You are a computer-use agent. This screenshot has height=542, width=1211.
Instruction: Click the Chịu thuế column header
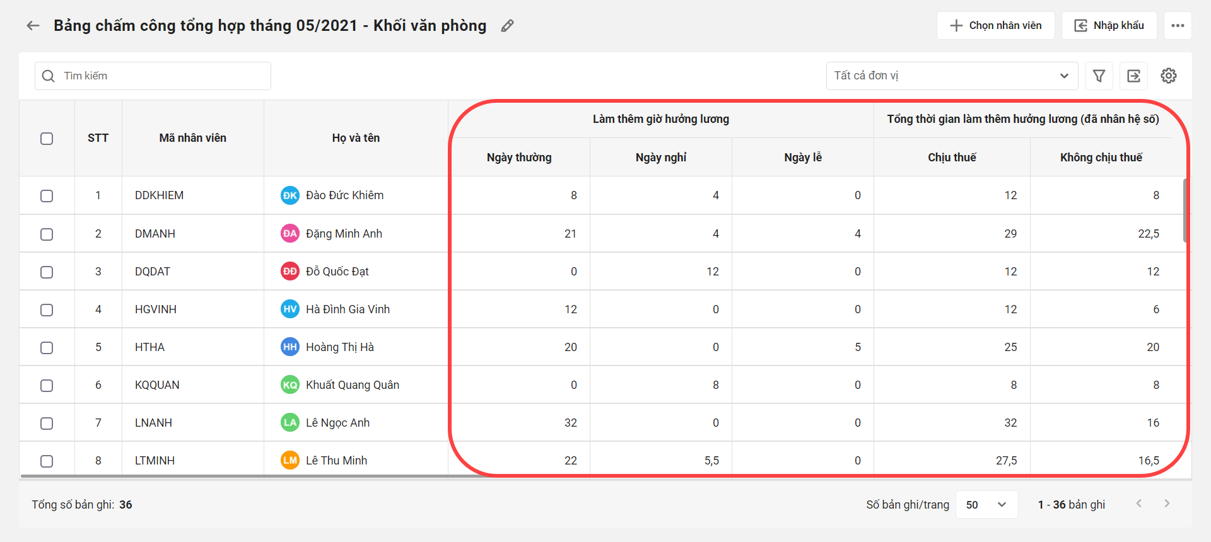coord(952,158)
